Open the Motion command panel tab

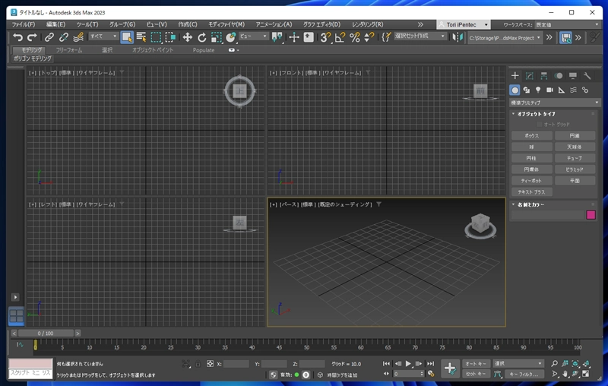tap(559, 75)
